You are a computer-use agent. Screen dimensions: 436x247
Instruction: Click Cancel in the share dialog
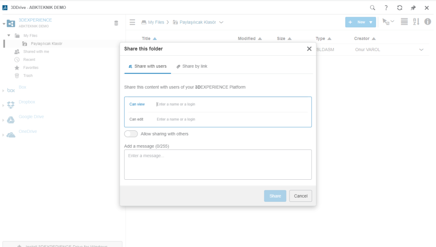pyautogui.click(x=301, y=196)
